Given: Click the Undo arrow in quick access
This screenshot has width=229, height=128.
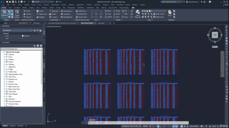Looking at the screenshot, I should [25, 2].
